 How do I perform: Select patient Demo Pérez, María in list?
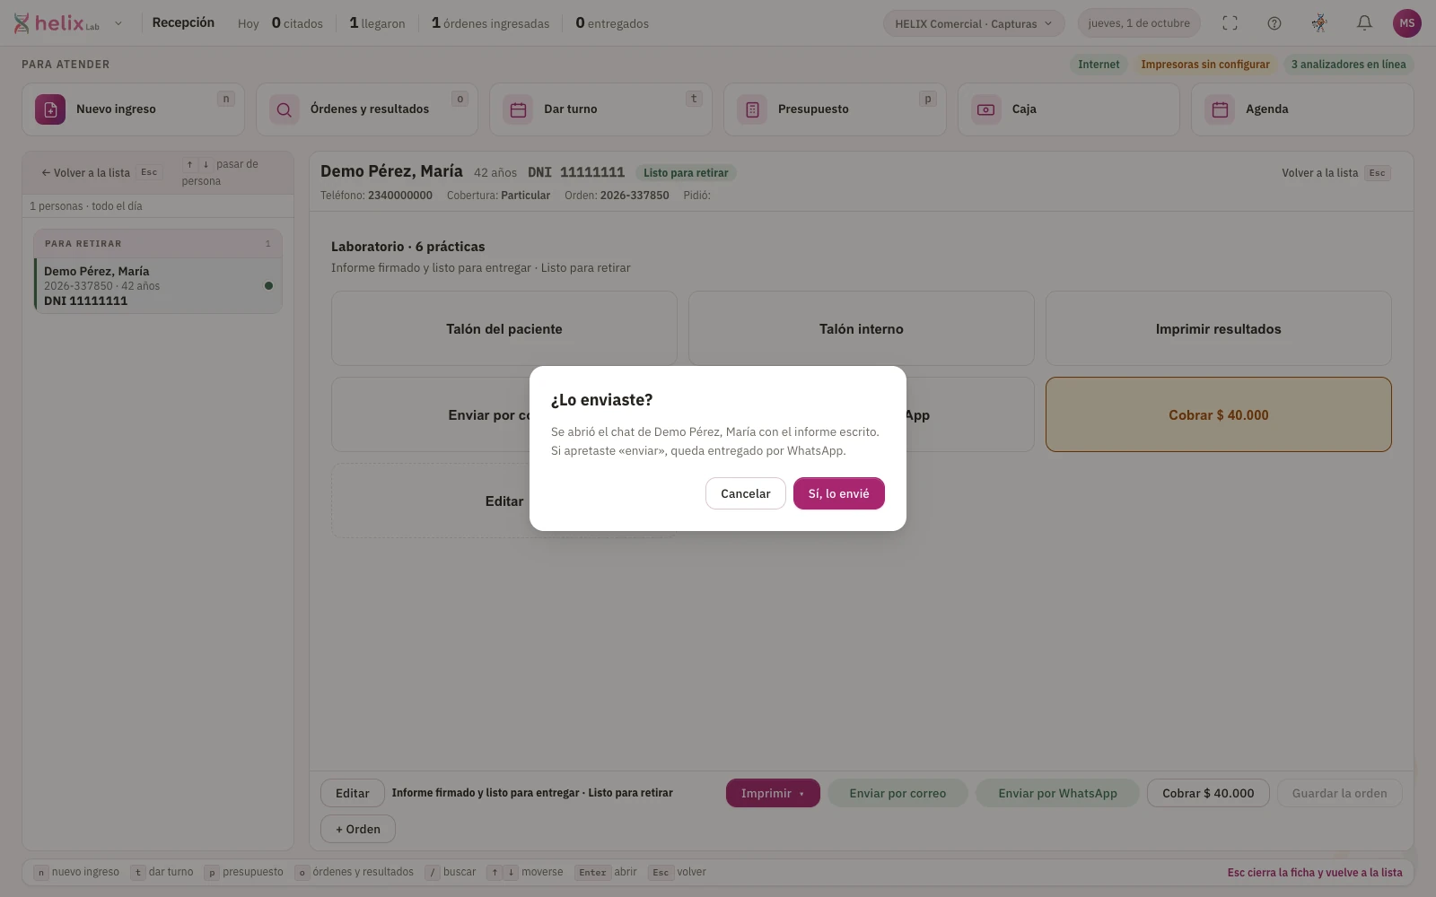158,285
